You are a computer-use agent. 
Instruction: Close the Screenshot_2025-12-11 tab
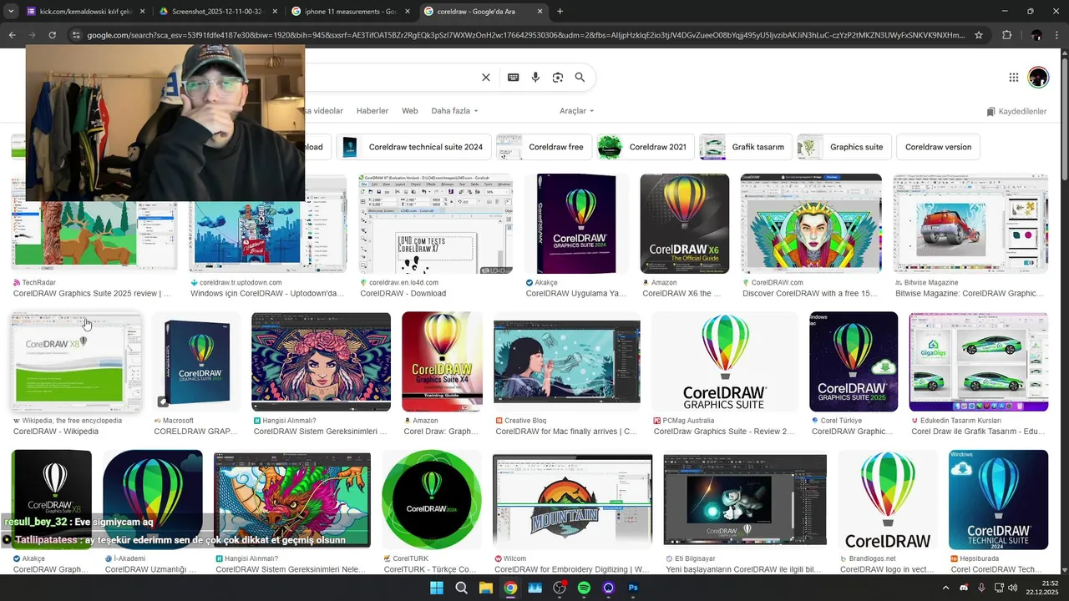pos(275,12)
